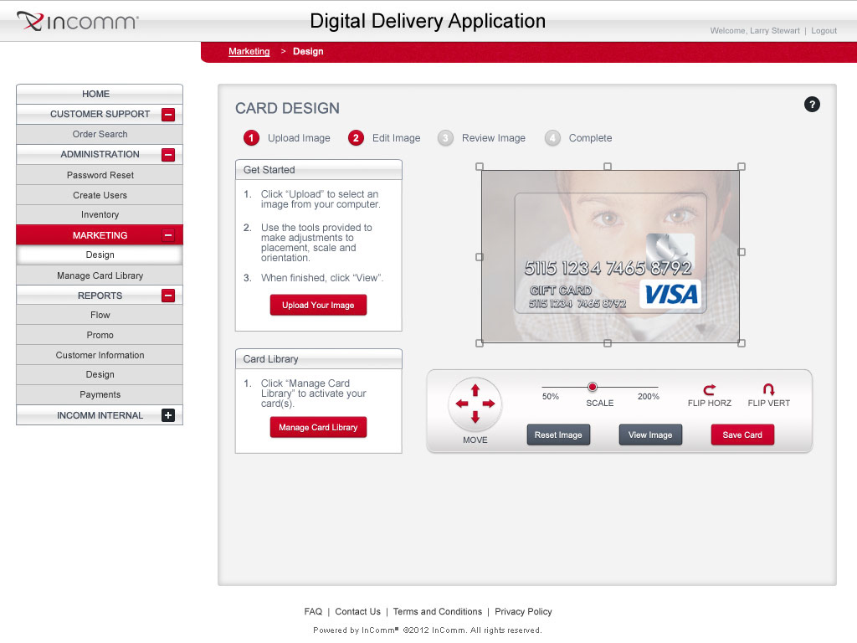Open Terms and Conditions link
Viewport: 857px width, 643px height.
point(437,611)
